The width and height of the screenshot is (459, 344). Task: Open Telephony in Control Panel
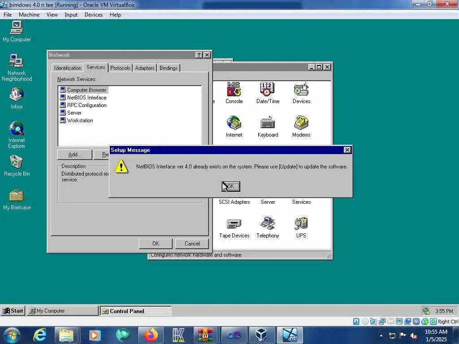point(268,228)
